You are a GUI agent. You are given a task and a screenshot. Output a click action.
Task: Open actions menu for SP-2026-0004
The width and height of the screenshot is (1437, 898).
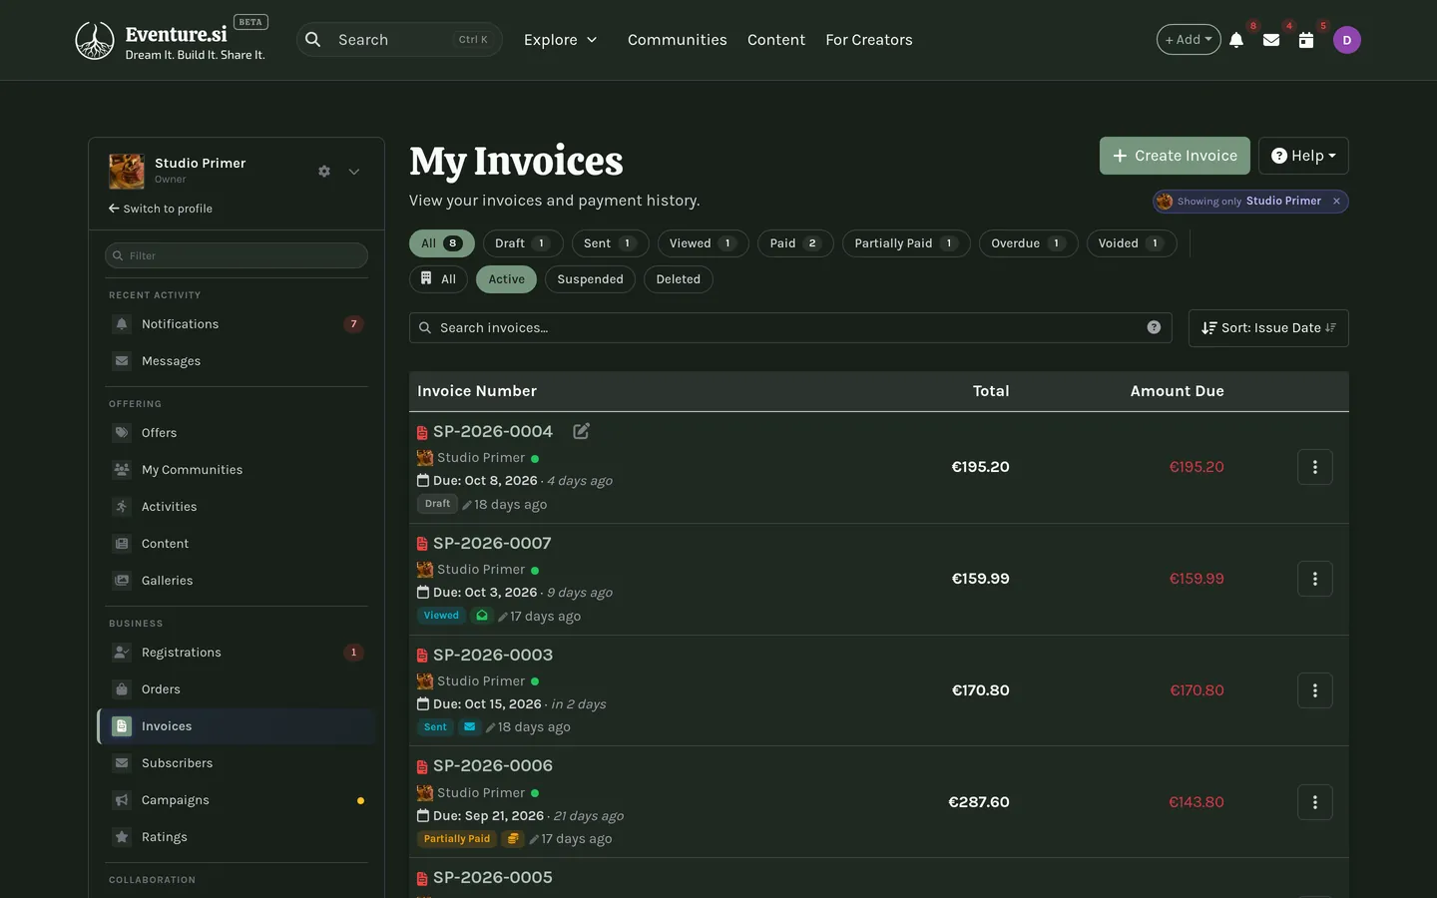pyautogui.click(x=1314, y=467)
